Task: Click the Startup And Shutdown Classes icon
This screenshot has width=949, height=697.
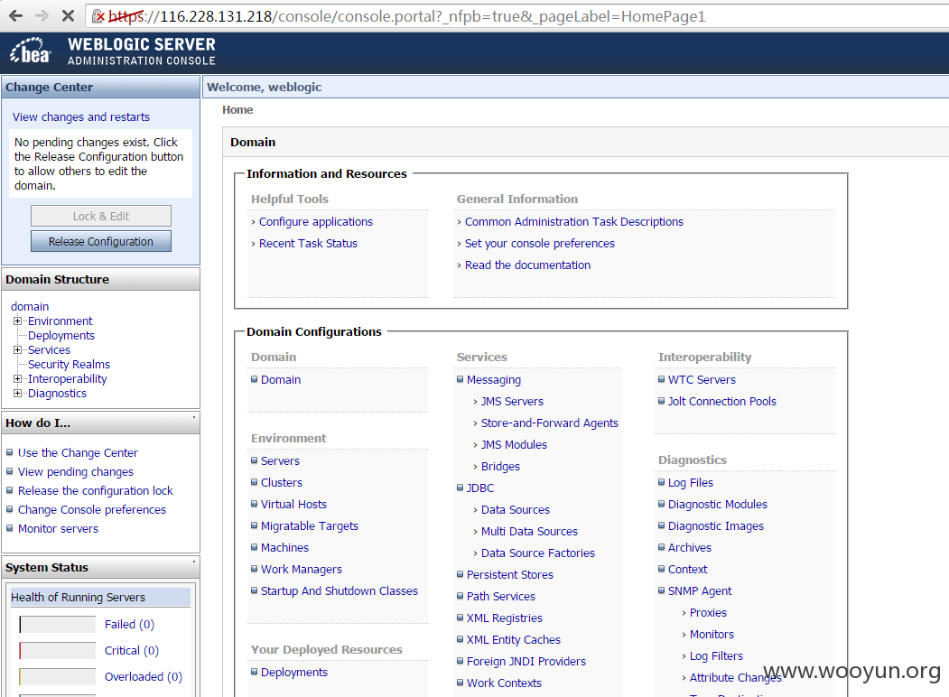Action: pyautogui.click(x=255, y=590)
